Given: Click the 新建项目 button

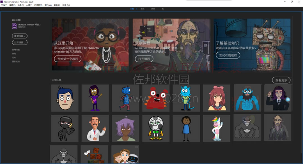Looking at the screenshot, I should [20, 36].
